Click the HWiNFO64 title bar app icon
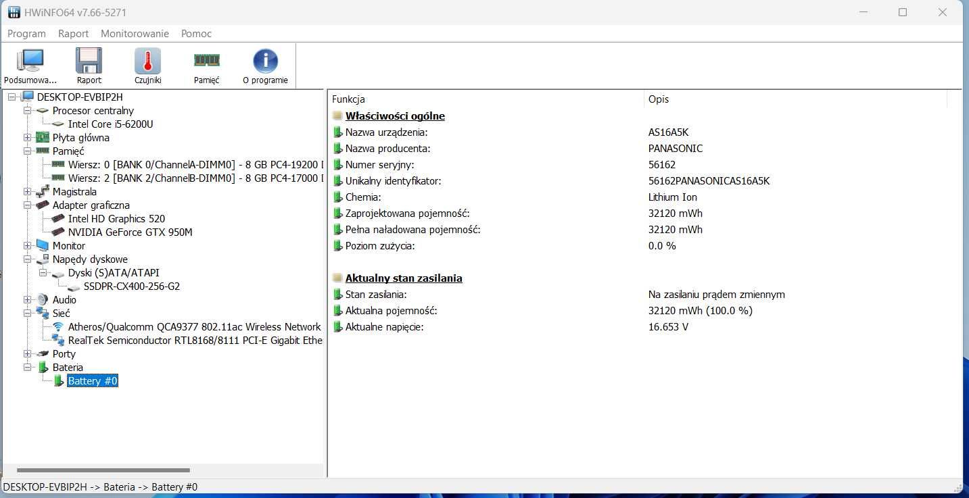Viewport: 969px width, 498px height. (14, 12)
